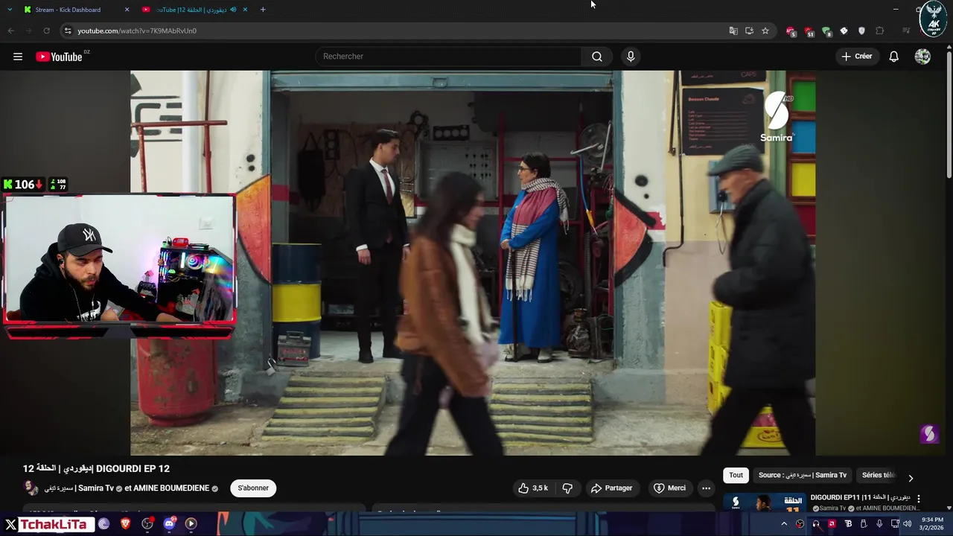Open the microphone tray icon
953x536 pixels.
point(879,524)
